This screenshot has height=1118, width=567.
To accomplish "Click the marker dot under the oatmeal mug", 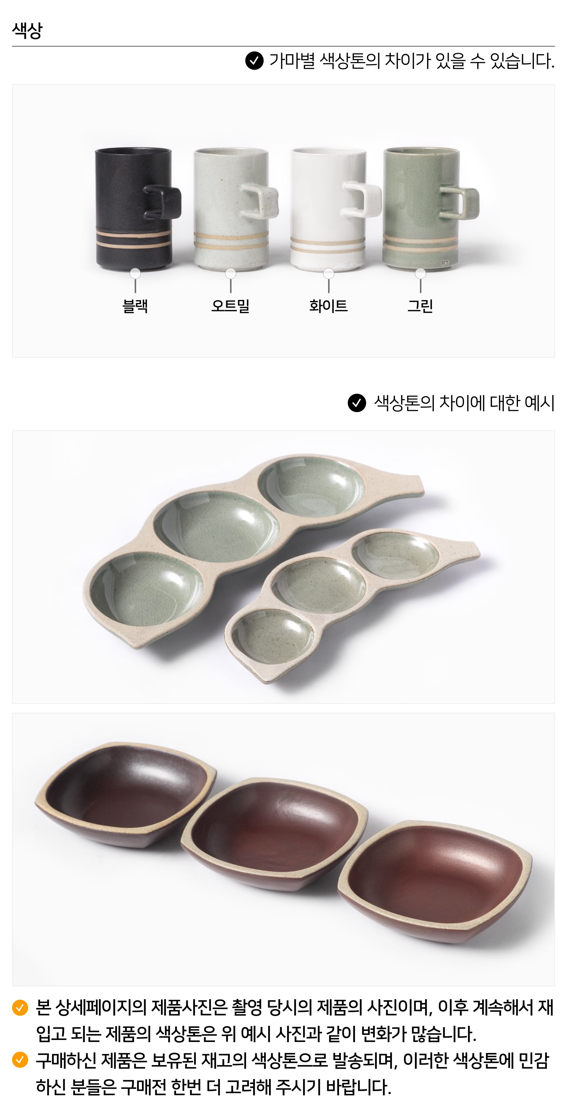I will pyautogui.click(x=231, y=273).
